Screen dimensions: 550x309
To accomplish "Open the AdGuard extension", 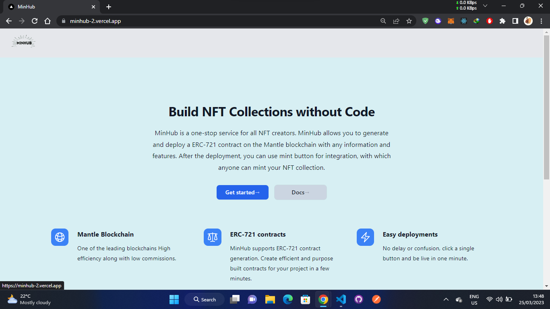I will point(425,21).
